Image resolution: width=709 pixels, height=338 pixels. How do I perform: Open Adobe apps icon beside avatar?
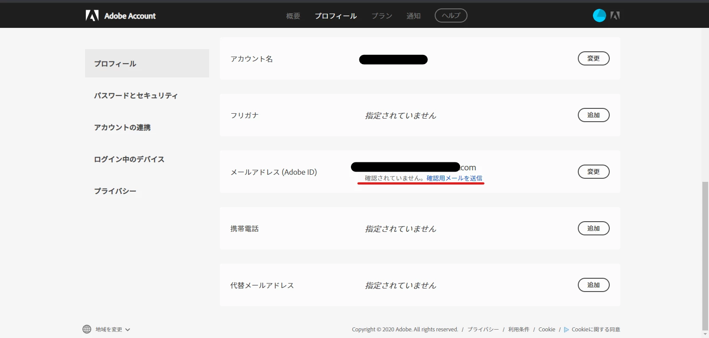615,15
